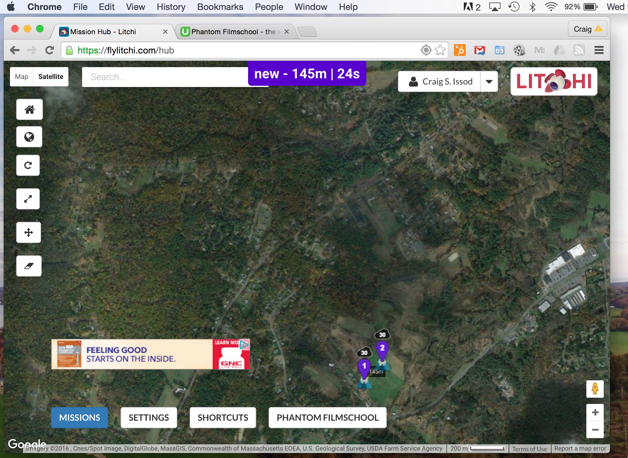
Task: Open the AirPlay display menu icon
Action: tap(495, 7)
